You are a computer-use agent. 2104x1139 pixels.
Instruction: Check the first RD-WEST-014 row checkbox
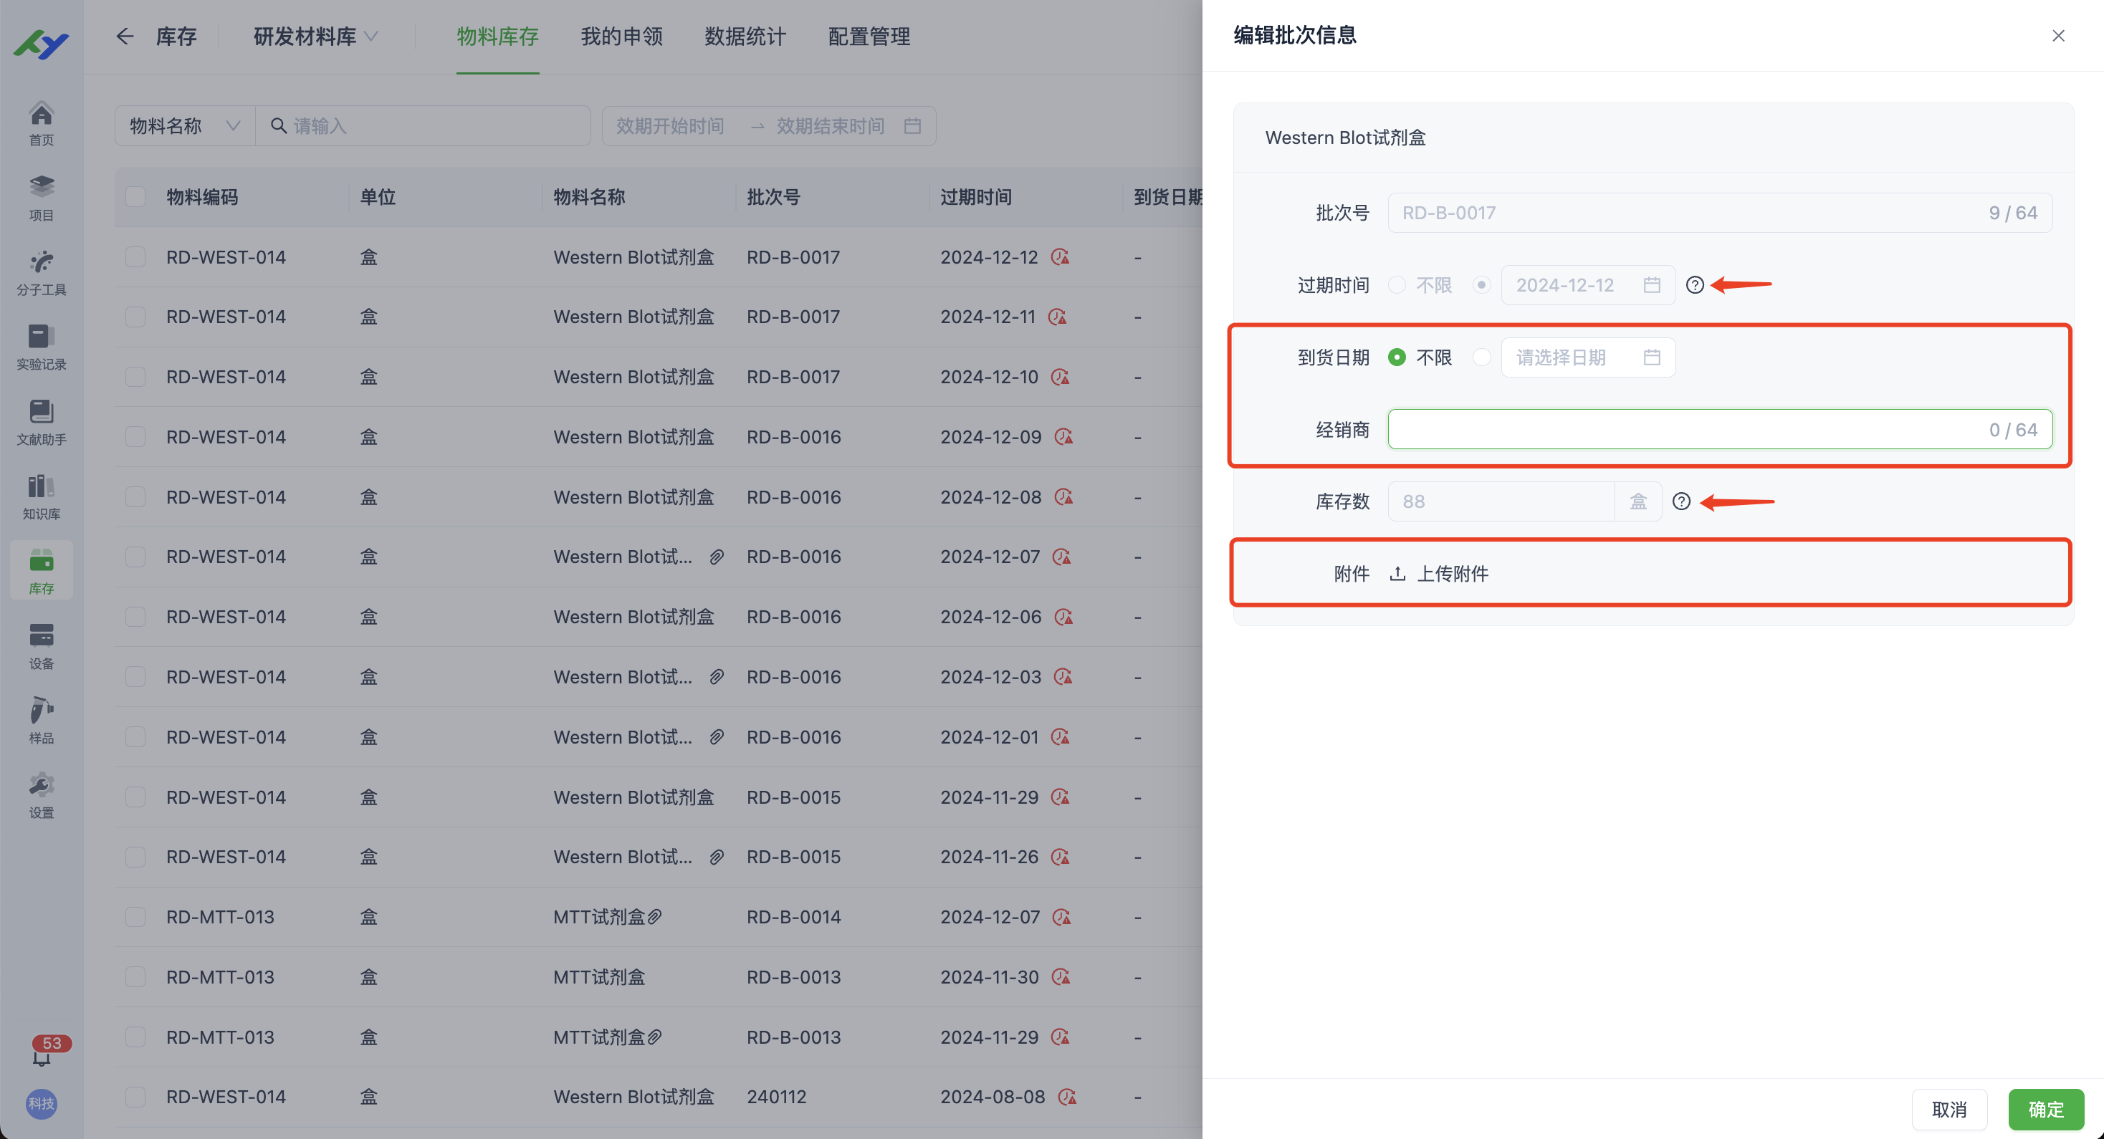135,256
